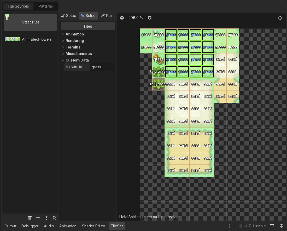Image resolution: width=287 pixels, height=231 pixels.
Task: Switch to Paint mode
Action: click(108, 16)
